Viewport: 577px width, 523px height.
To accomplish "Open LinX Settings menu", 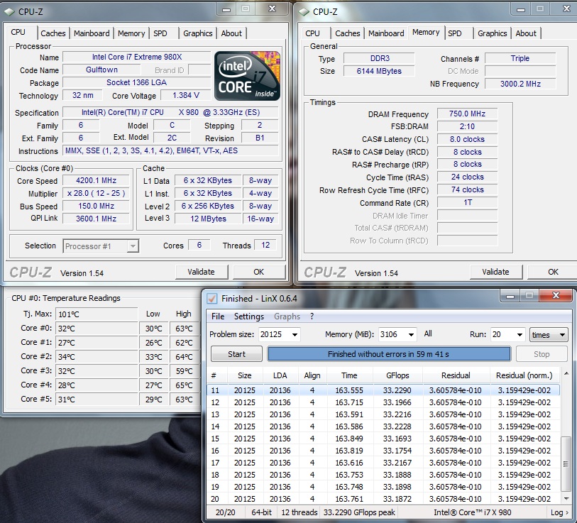I will click(249, 316).
